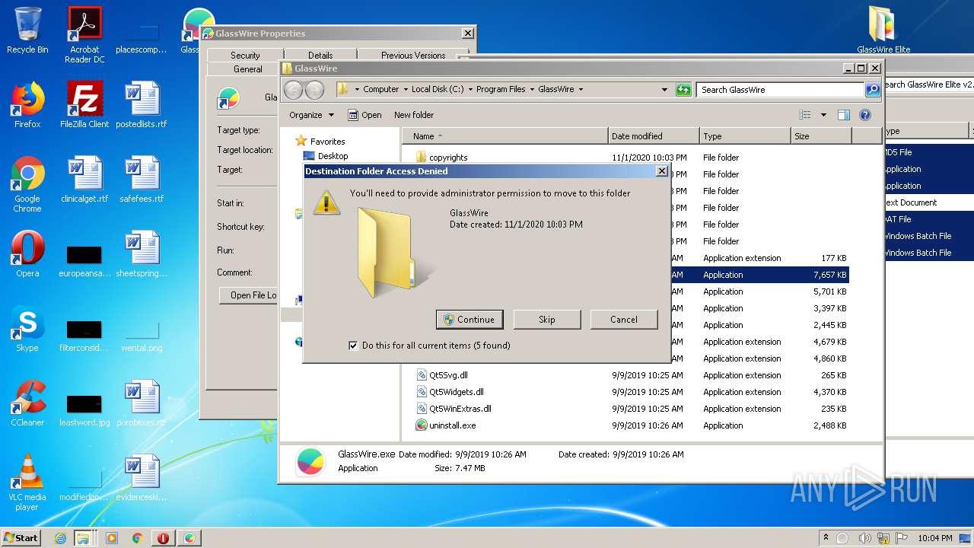The height and width of the screenshot is (548, 974).
Task: Open Firefox desktop shortcut
Action: (27, 105)
